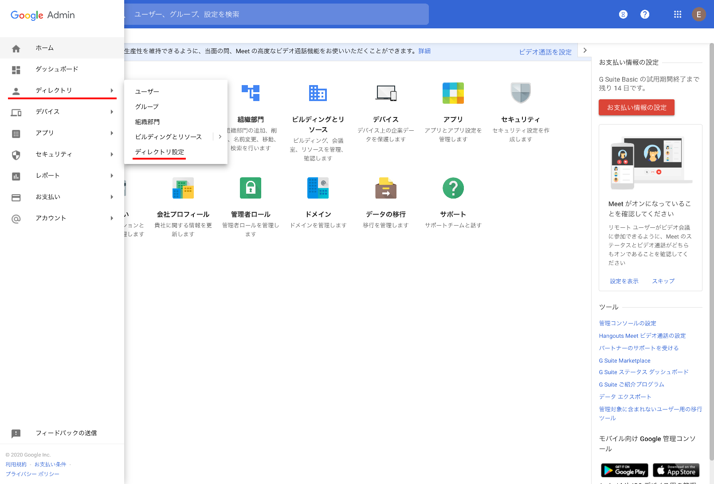Open the データの移行 folder icon
The width and height of the screenshot is (714, 484).
(386, 188)
